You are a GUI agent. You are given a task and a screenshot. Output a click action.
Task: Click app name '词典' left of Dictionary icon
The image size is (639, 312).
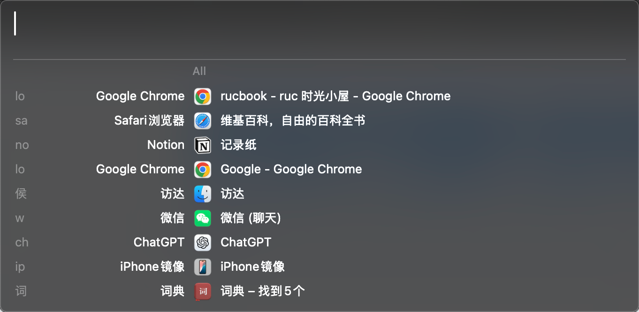[x=173, y=291]
